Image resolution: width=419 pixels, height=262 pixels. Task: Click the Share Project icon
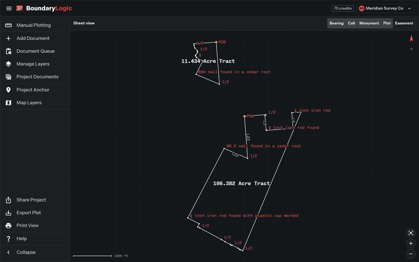8,200
